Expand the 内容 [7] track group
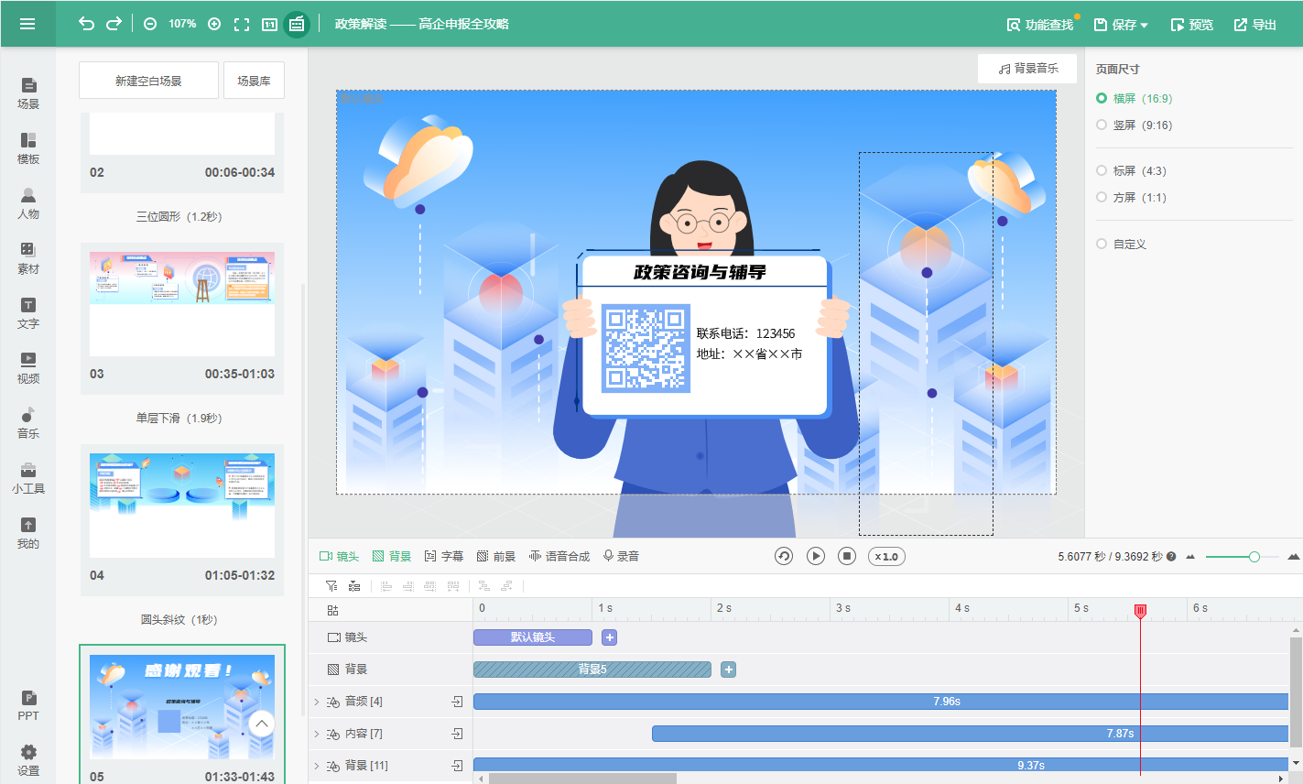 [x=317, y=734]
